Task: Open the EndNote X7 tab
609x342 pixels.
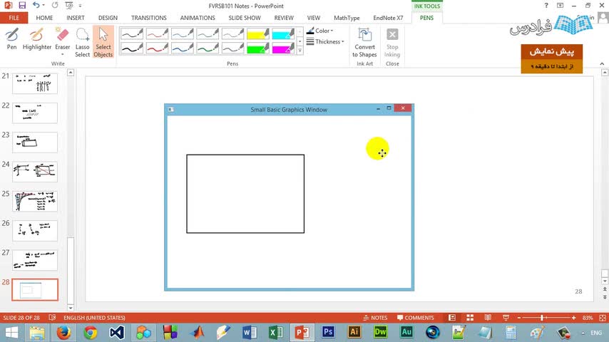Action: pos(388,18)
